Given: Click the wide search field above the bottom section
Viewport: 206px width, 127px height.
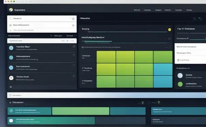Looking at the screenshot, I should tap(107, 95).
